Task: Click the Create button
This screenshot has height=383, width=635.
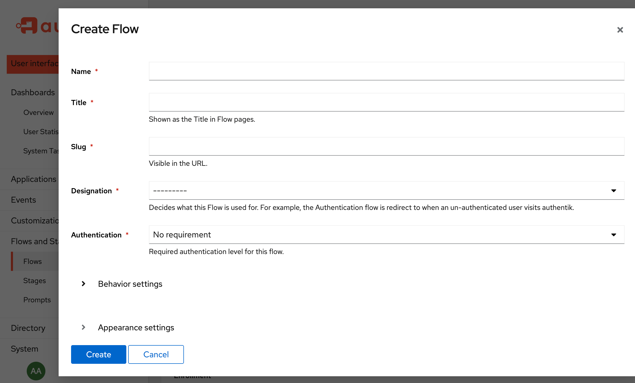Action: pyautogui.click(x=99, y=354)
